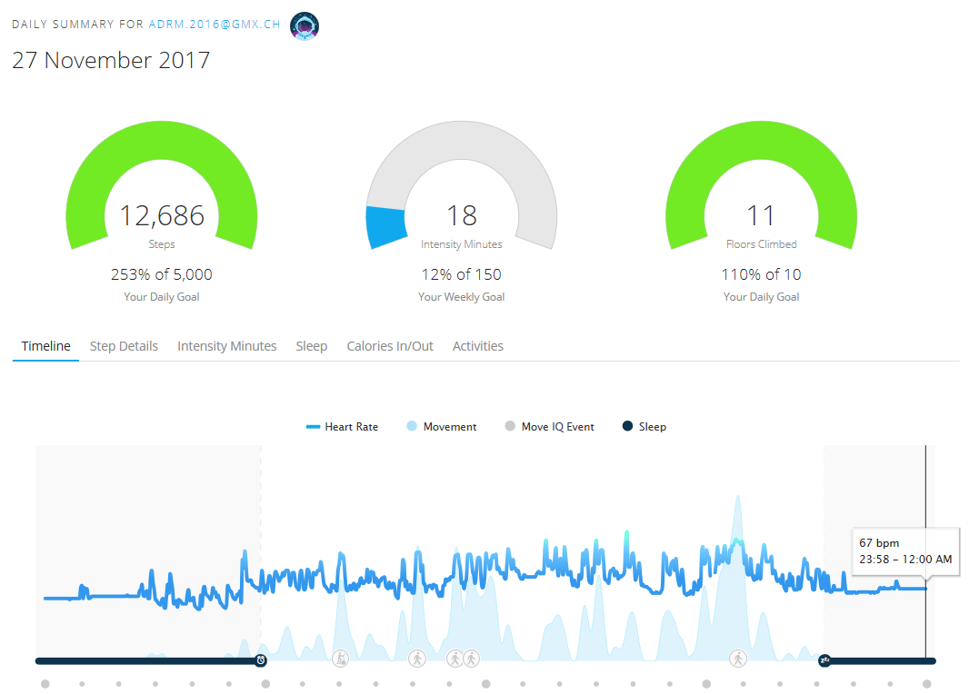Screen dimensions: 979x694
Task: Click the fall-asleep Zz icon on timeline
Action: (x=825, y=660)
